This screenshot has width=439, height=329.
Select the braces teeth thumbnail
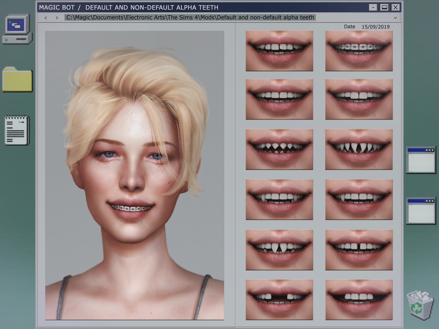[x=359, y=51]
